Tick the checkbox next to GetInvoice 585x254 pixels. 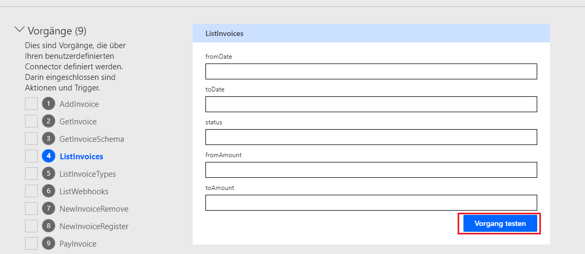tap(31, 121)
